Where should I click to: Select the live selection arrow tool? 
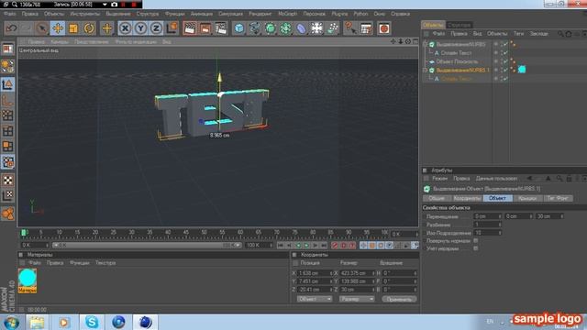42,28
